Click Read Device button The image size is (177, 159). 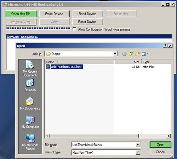88,14
